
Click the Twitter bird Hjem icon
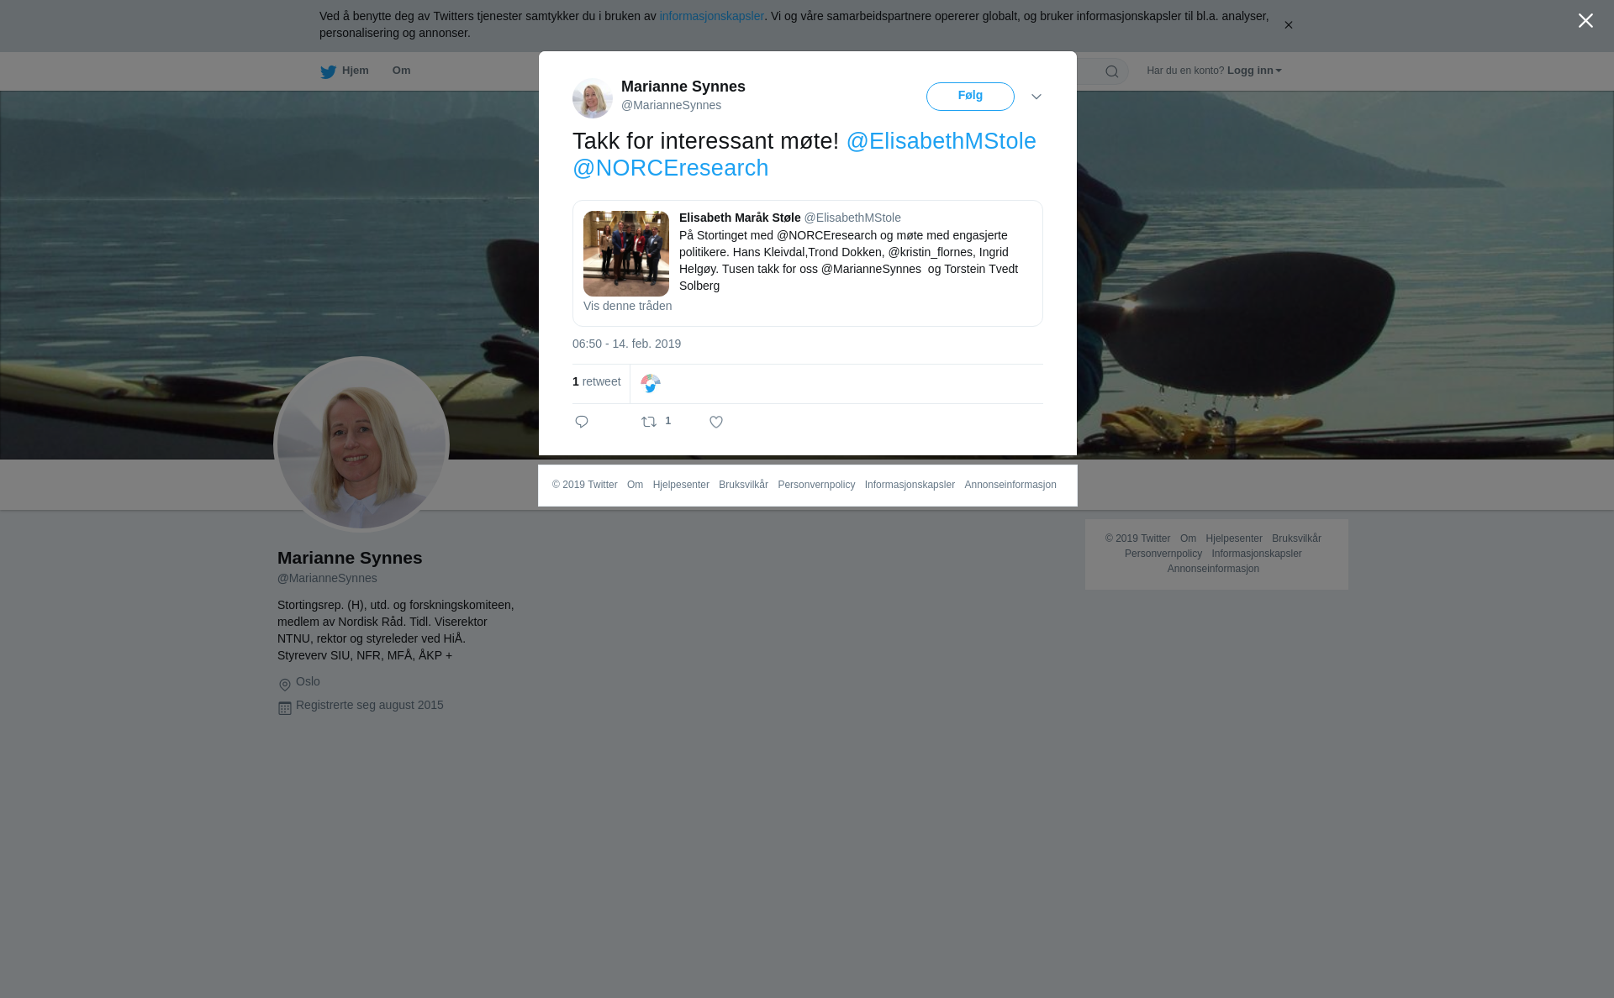(328, 72)
